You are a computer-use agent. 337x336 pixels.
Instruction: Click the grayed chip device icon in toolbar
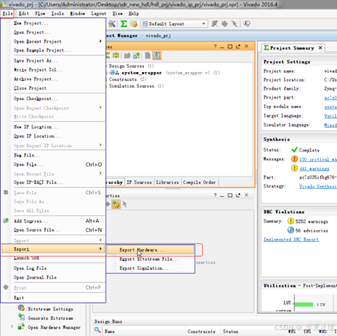click(225, 24)
